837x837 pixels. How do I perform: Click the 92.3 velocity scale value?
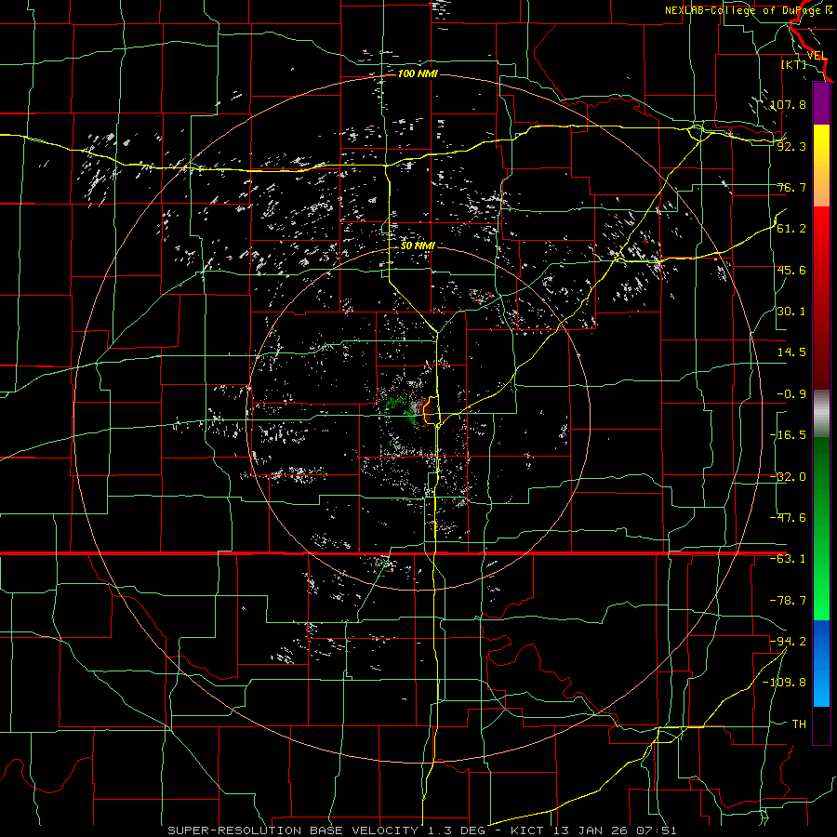click(791, 146)
